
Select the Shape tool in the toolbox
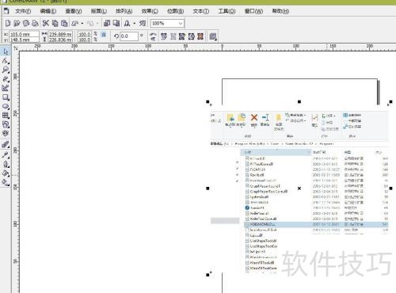[x=6, y=61]
